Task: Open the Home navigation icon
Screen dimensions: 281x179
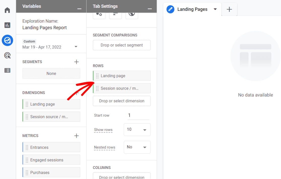Action: point(7,10)
